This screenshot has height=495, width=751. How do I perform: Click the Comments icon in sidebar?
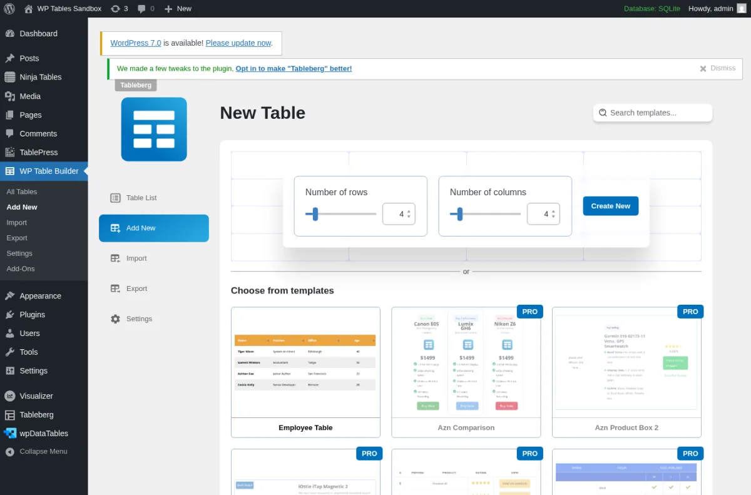click(10, 134)
